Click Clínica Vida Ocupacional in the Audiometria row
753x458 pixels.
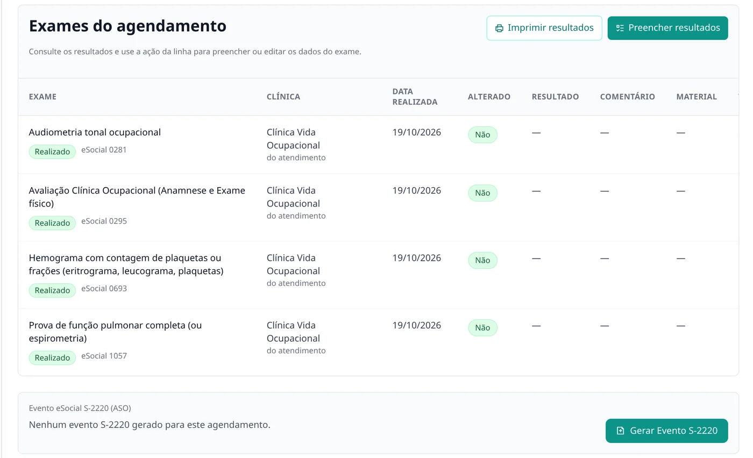coord(293,139)
